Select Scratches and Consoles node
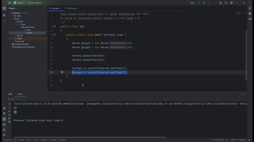Viewport: 254px width, 142px height. pos(23,47)
